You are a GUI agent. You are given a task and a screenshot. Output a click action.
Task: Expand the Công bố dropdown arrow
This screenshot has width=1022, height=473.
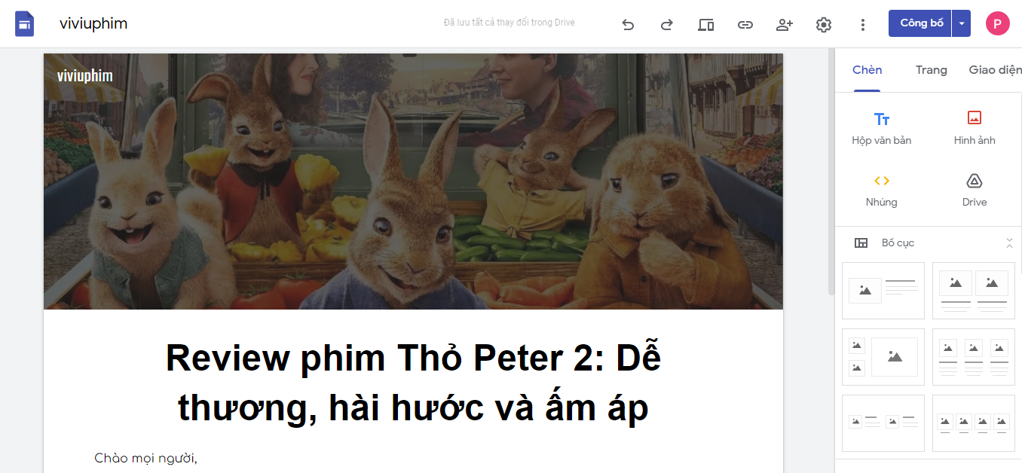962,23
